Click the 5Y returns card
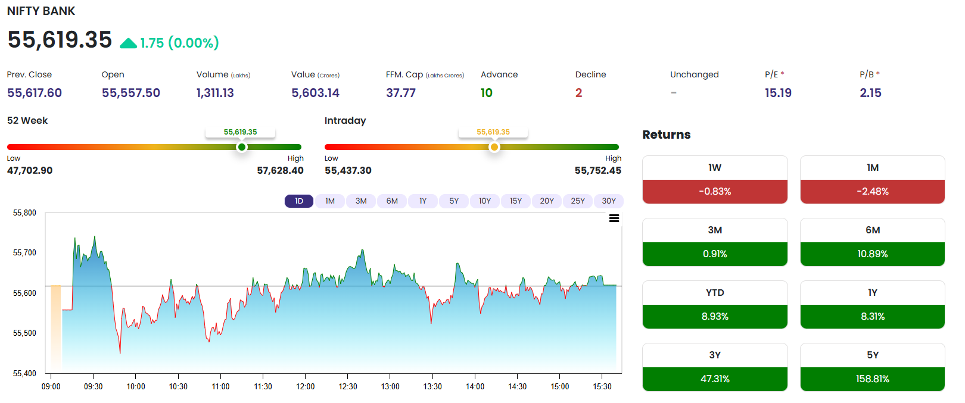Screen dimensions: 965x403 point(873,367)
